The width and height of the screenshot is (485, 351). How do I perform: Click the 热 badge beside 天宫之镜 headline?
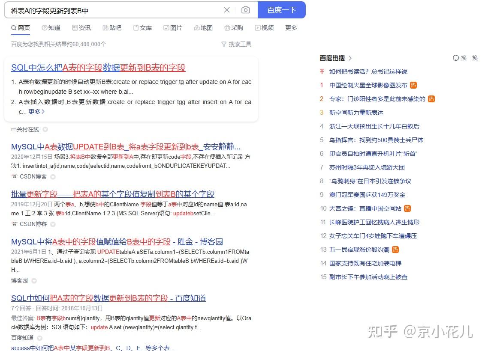click(407, 208)
